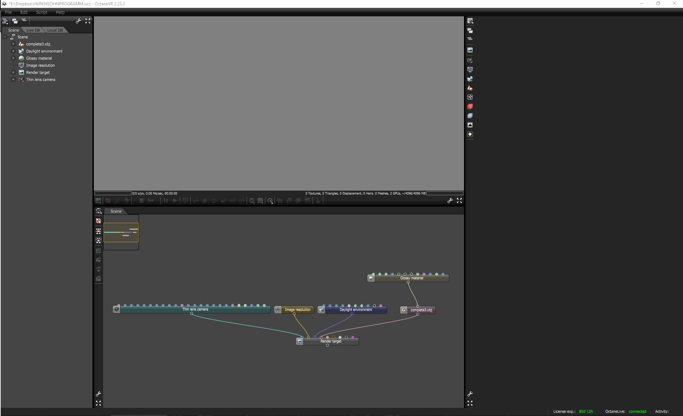Click the render priority gauge icon
Screen dimensions: 683x416
(270, 201)
